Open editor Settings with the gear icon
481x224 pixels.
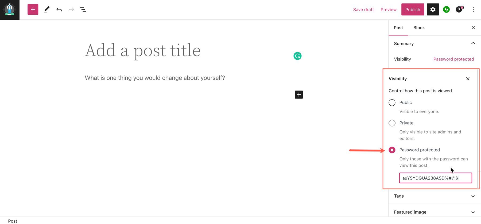click(x=433, y=9)
